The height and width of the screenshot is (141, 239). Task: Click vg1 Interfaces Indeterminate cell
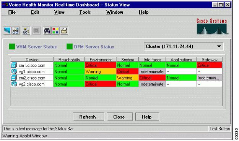(152, 71)
